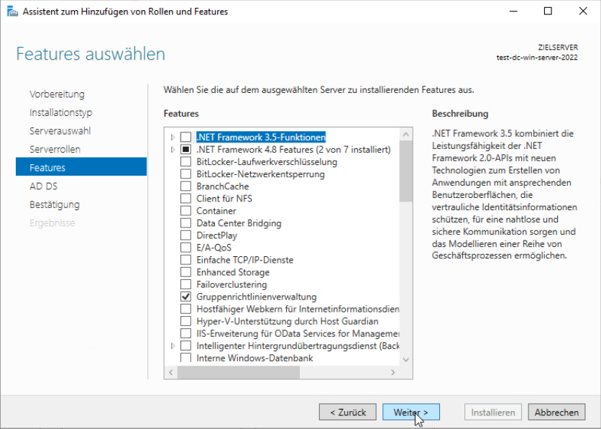Viewport: 601px width, 429px height.
Task: Check the Enhanced Storage box
Action: click(x=186, y=272)
